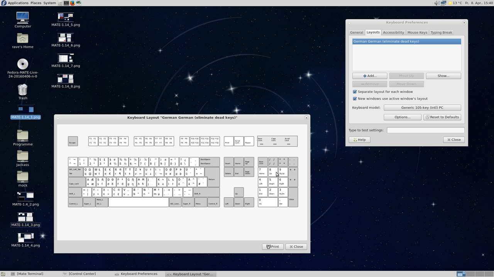494x277 pixels.
Task: Open the Trash desktop icon
Action: click(x=23, y=90)
